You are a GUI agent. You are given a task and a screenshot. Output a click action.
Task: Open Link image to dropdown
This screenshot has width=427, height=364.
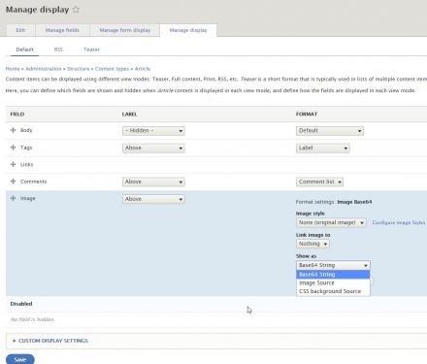[312, 244]
